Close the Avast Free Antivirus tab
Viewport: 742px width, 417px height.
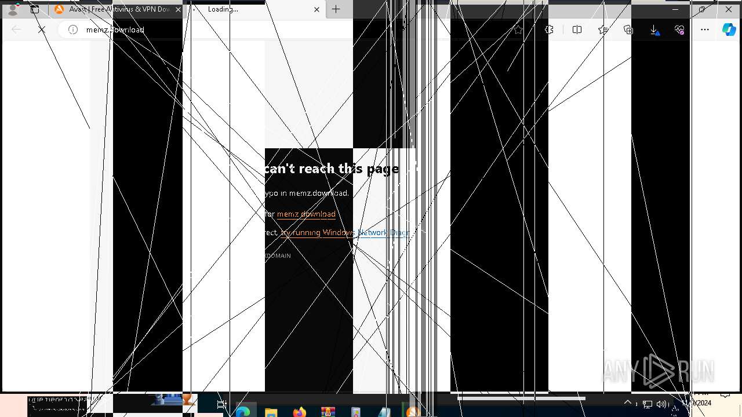click(x=178, y=9)
